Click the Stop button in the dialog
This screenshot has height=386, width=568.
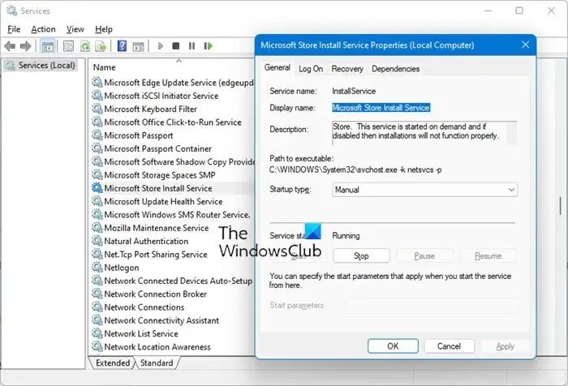tap(361, 256)
